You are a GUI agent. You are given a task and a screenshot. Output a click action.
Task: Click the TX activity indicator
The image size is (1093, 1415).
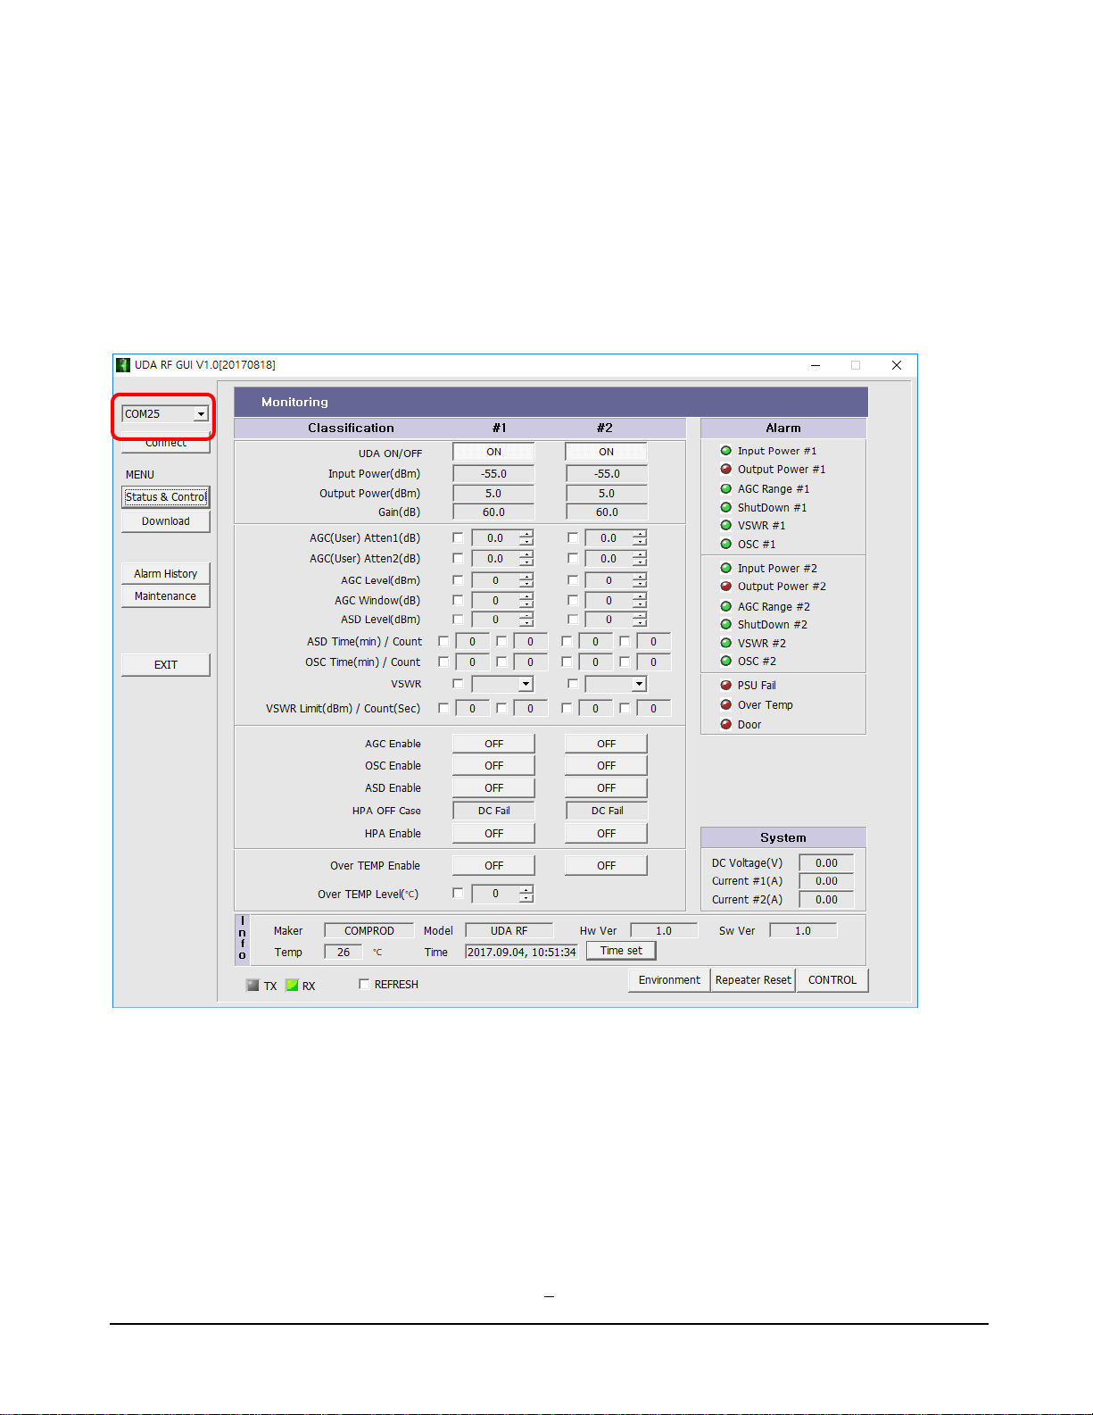(x=253, y=986)
